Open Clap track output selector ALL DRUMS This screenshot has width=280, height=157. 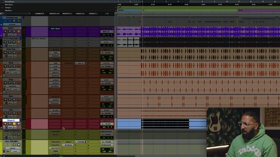click(107, 83)
